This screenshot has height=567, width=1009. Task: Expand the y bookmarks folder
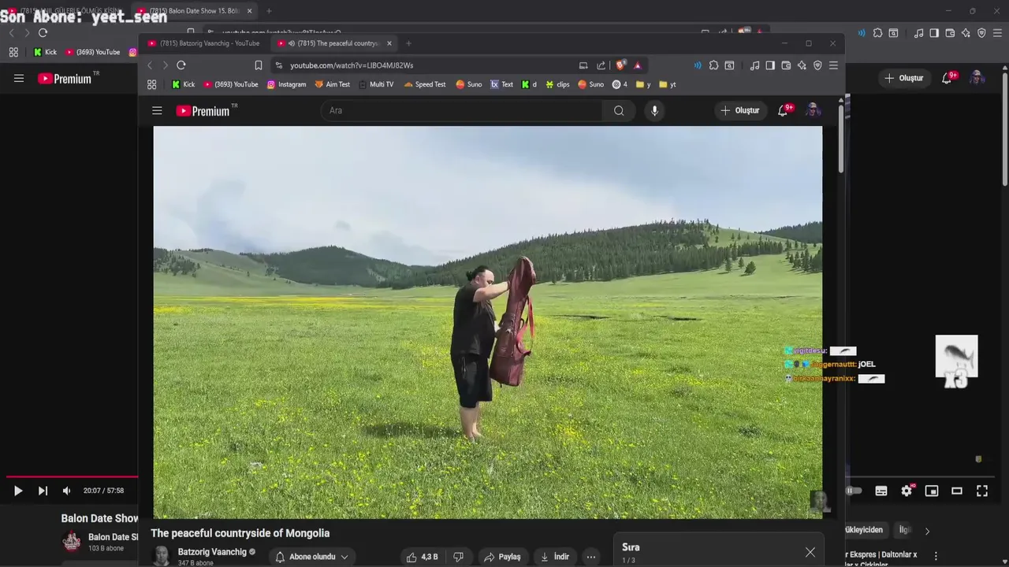click(643, 84)
